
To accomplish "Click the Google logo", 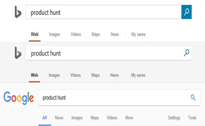I will tap(19, 98).
